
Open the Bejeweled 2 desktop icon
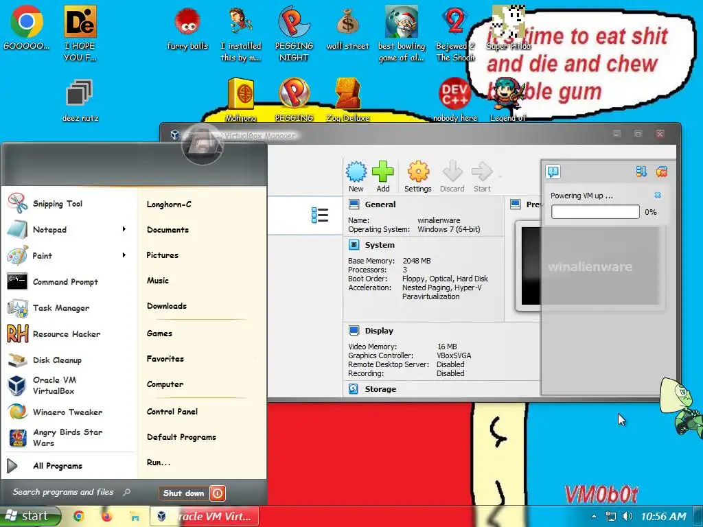[455, 34]
